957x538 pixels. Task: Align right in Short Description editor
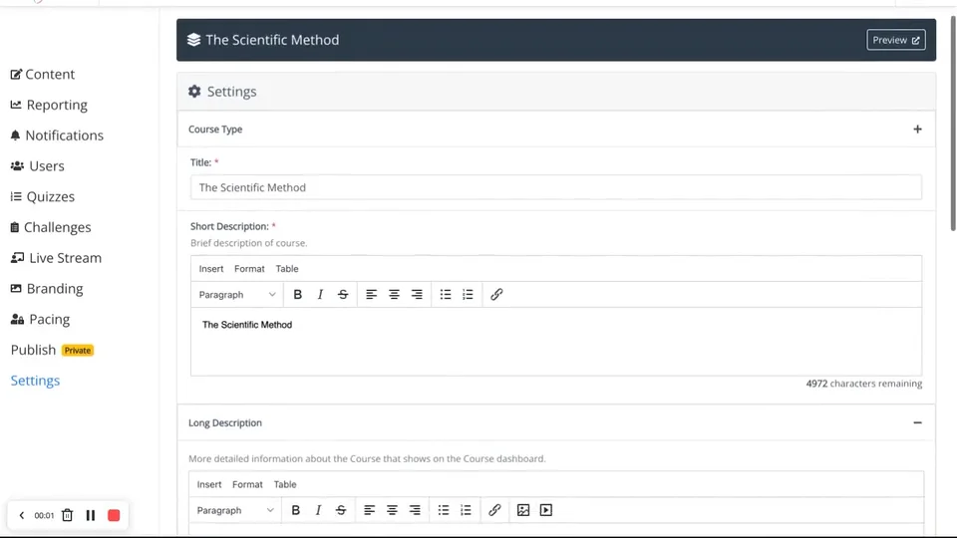click(417, 295)
